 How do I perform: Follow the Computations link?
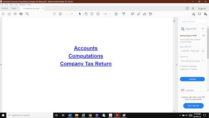(x=86, y=56)
